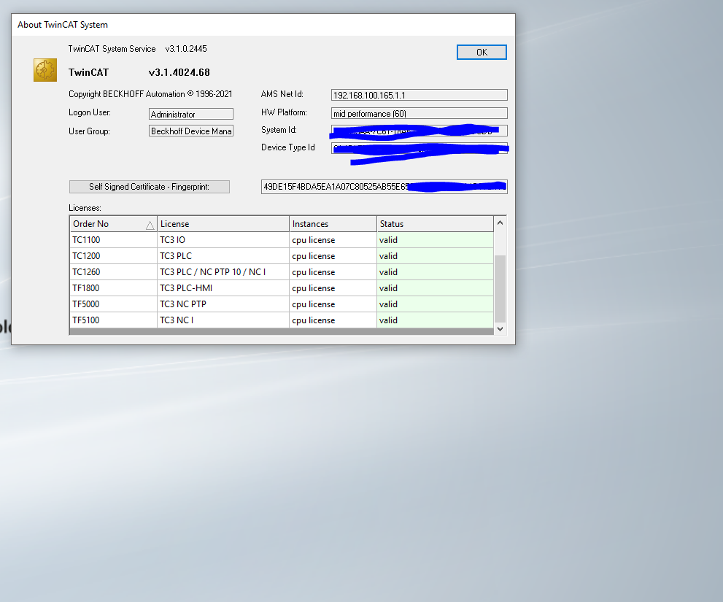Click the User Group field
Screen dimensions: 723x602
pyautogui.click(x=190, y=131)
